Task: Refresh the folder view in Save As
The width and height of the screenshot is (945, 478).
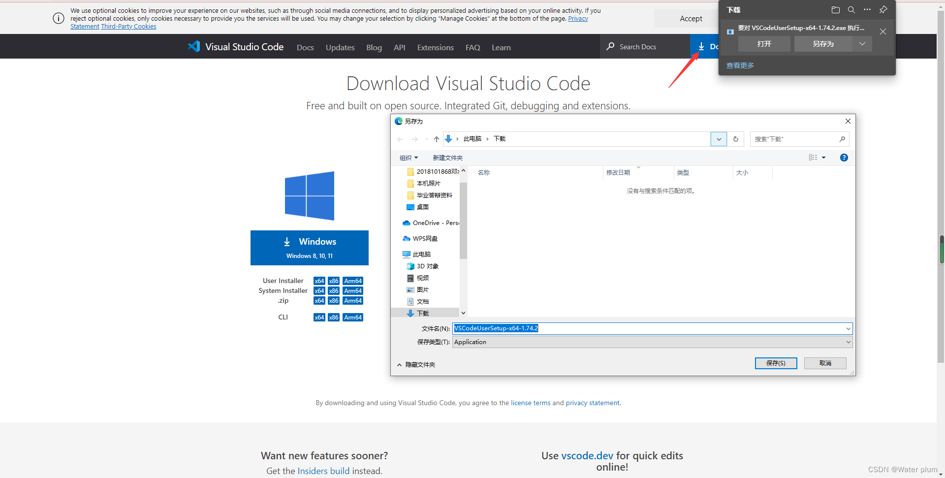Action: tap(736, 139)
